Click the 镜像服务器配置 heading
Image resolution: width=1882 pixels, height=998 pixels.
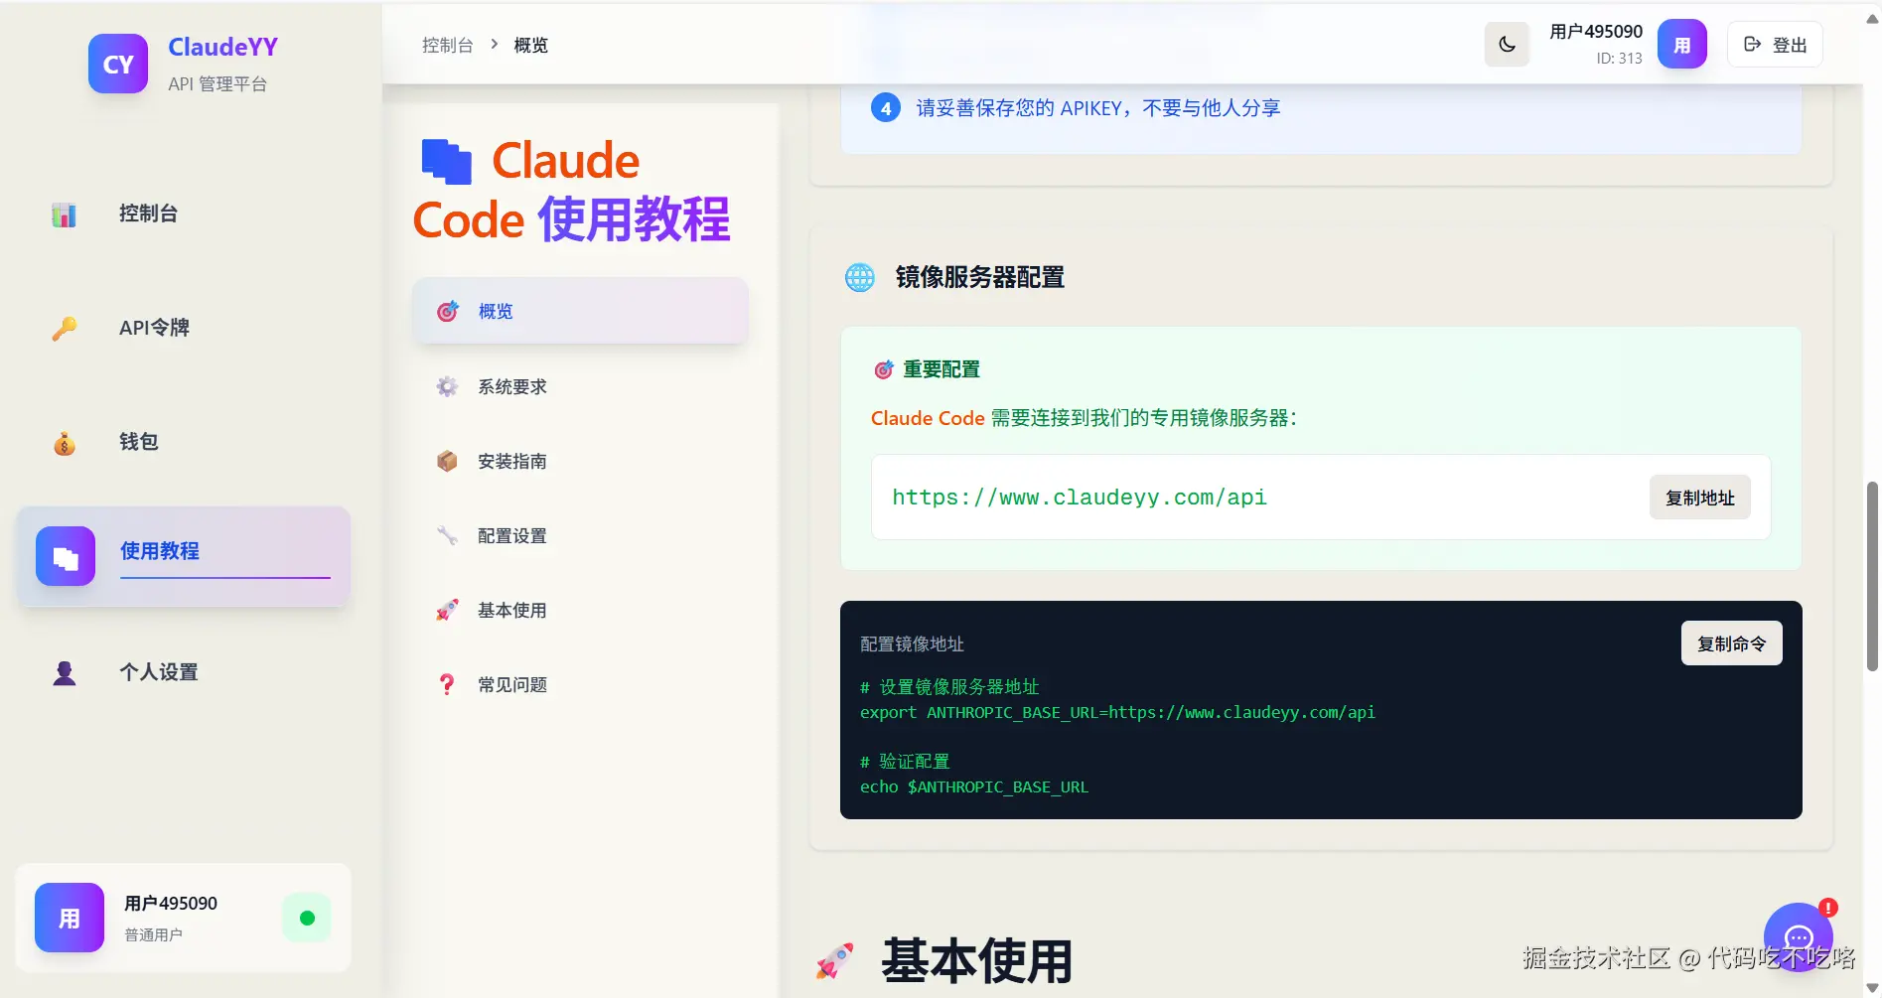[980, 277]
